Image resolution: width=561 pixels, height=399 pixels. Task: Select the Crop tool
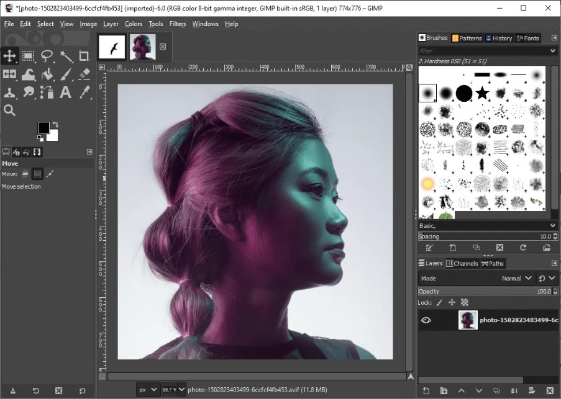pos(84,56)
